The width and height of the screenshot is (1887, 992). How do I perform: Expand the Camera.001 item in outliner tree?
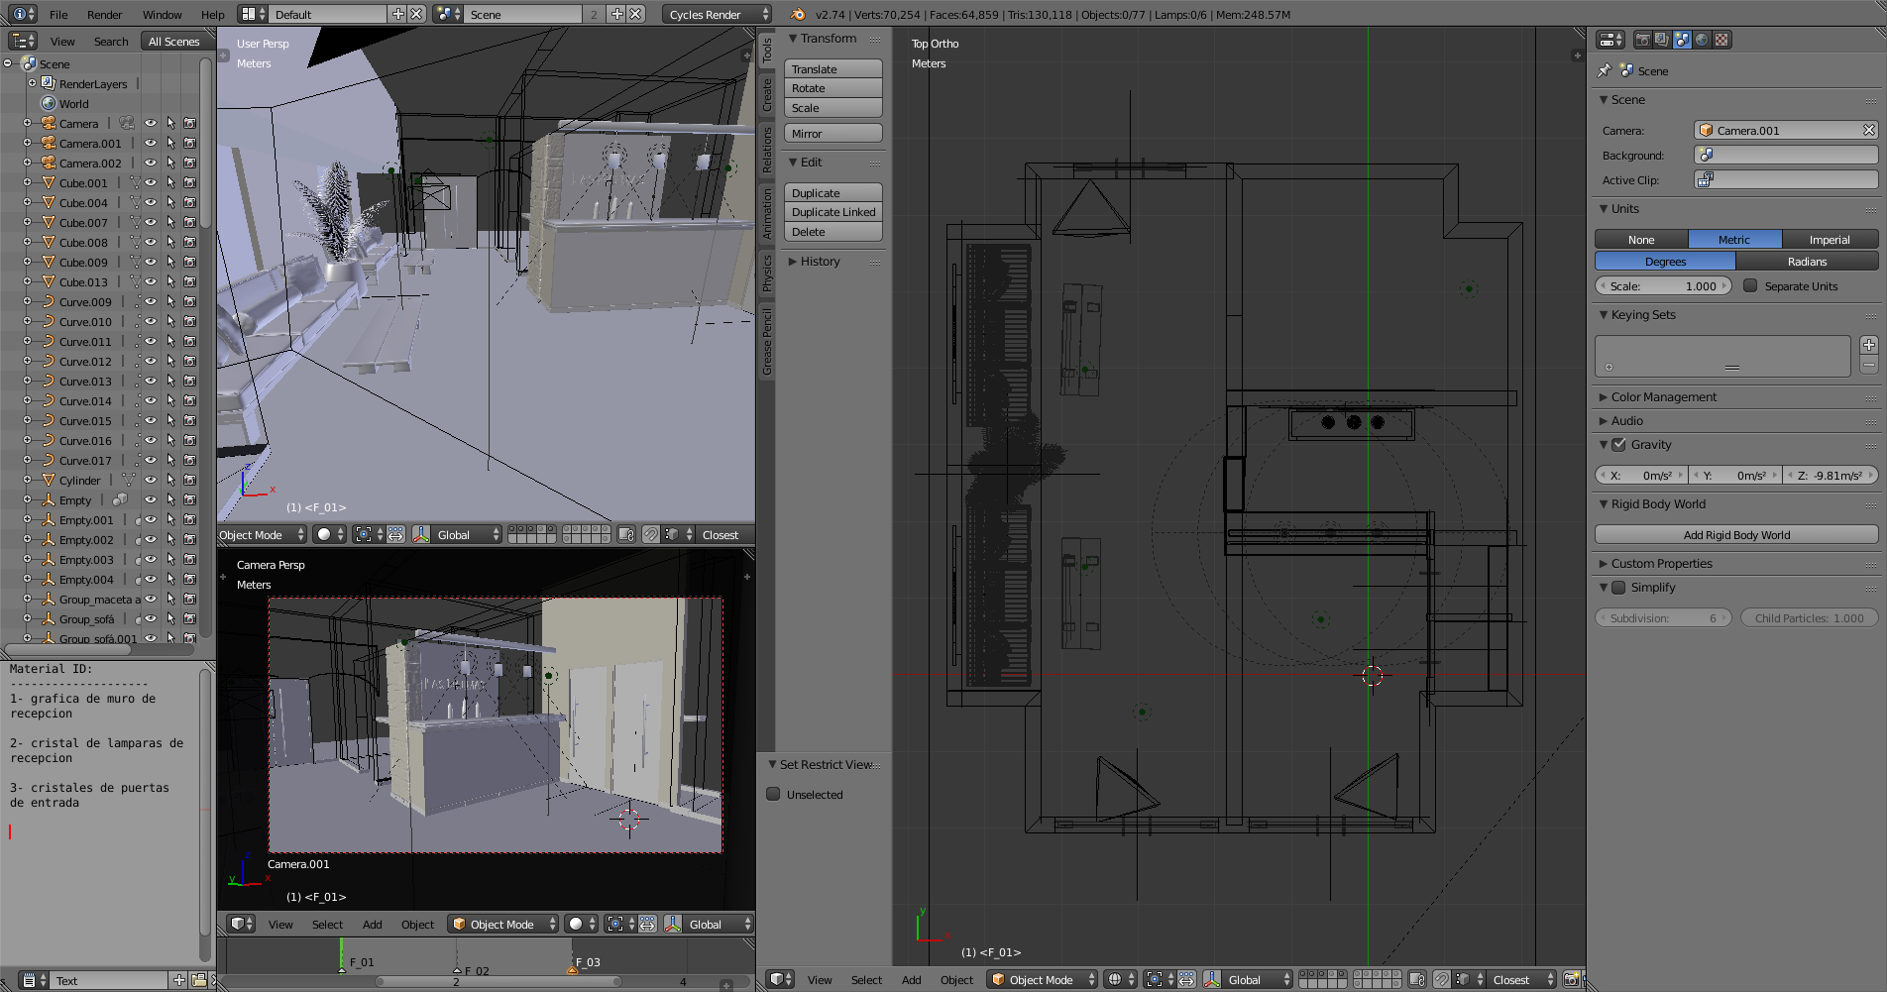[x=27, y=144]
